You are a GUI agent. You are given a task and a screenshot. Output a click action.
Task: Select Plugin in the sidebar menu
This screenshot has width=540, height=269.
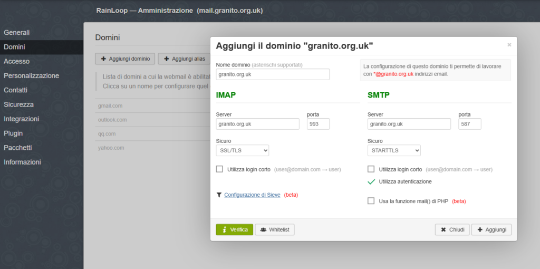coord(14,133)
